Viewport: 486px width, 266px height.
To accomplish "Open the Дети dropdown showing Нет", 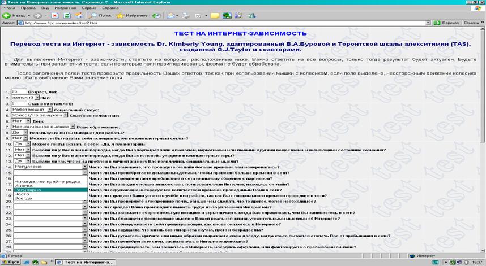I will coord(21,121).
